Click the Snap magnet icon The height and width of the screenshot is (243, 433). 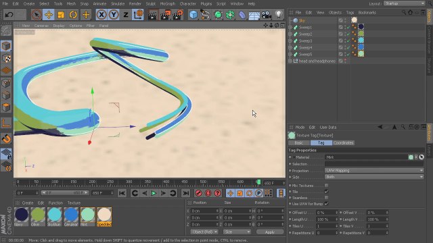click(x=6, y=138)
